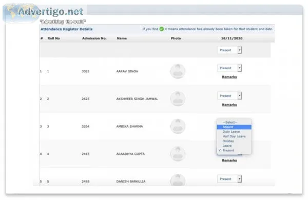Select Leave option in the list
308x200 pixels.
234,146
